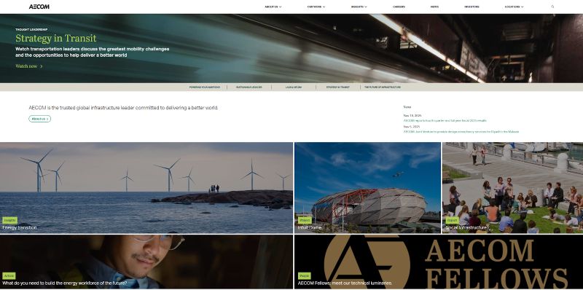Expand the Insights menu
The height and width of the screenshot is (290, 583).
359,7
